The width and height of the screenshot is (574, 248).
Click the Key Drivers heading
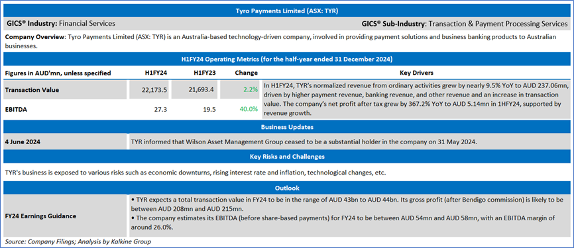(416, 73)
